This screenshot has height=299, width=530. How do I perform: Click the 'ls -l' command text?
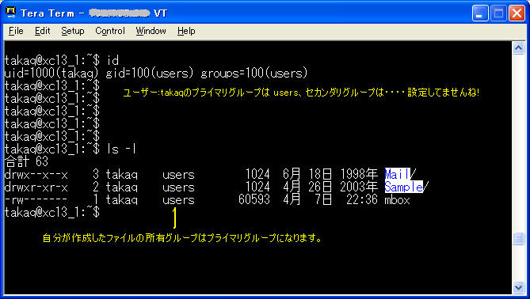coord(121,149)
